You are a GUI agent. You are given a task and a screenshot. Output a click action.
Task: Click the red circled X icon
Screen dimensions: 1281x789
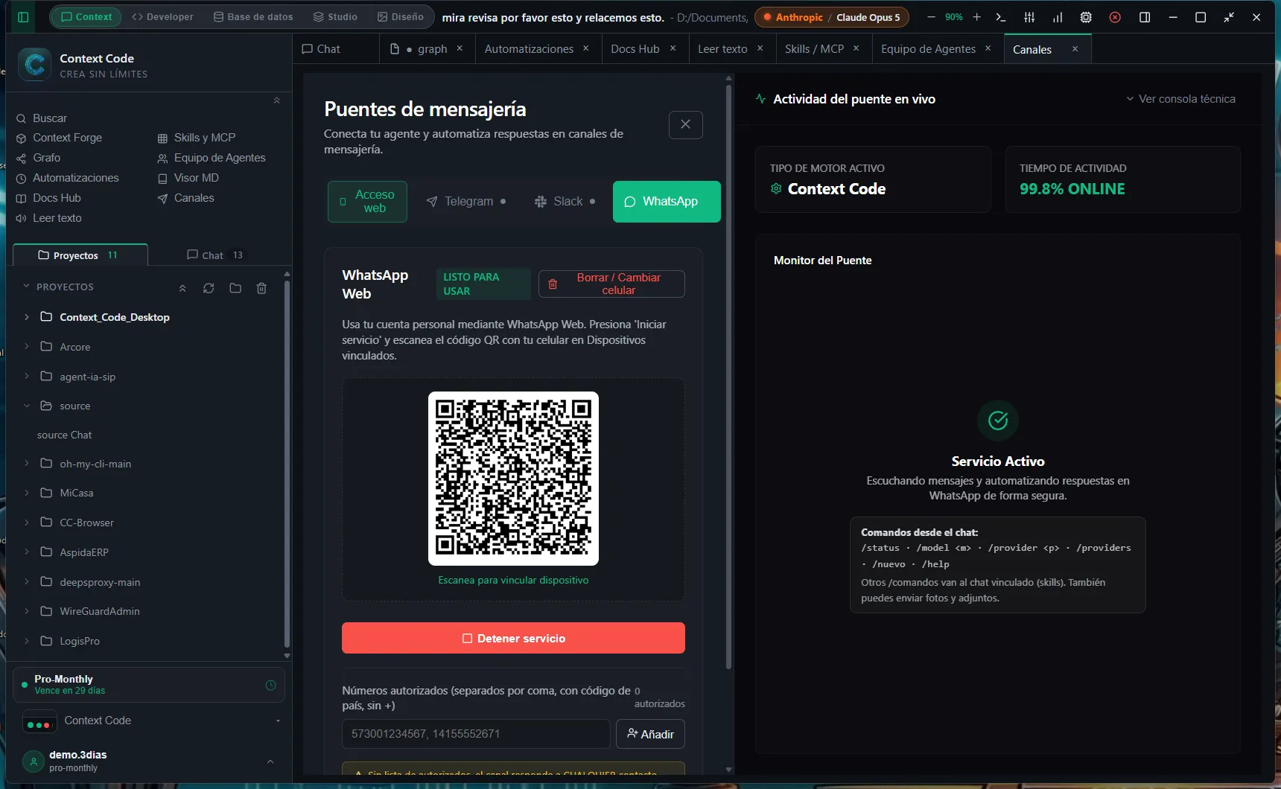click(1115, 17)
